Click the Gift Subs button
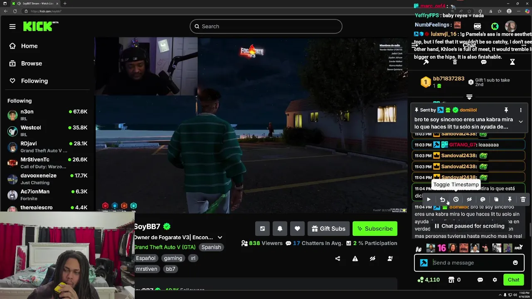The height and width of the screenshot is (299, 532). coord(328,229)
